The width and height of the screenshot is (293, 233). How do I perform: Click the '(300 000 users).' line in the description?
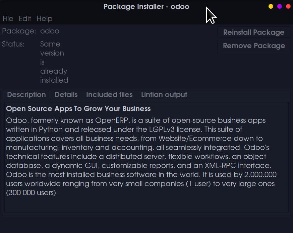[32, 193]
